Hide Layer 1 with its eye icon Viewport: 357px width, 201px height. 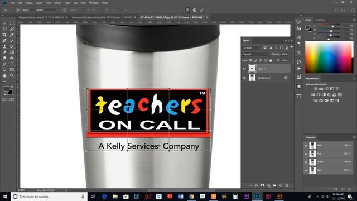point(244,69)
